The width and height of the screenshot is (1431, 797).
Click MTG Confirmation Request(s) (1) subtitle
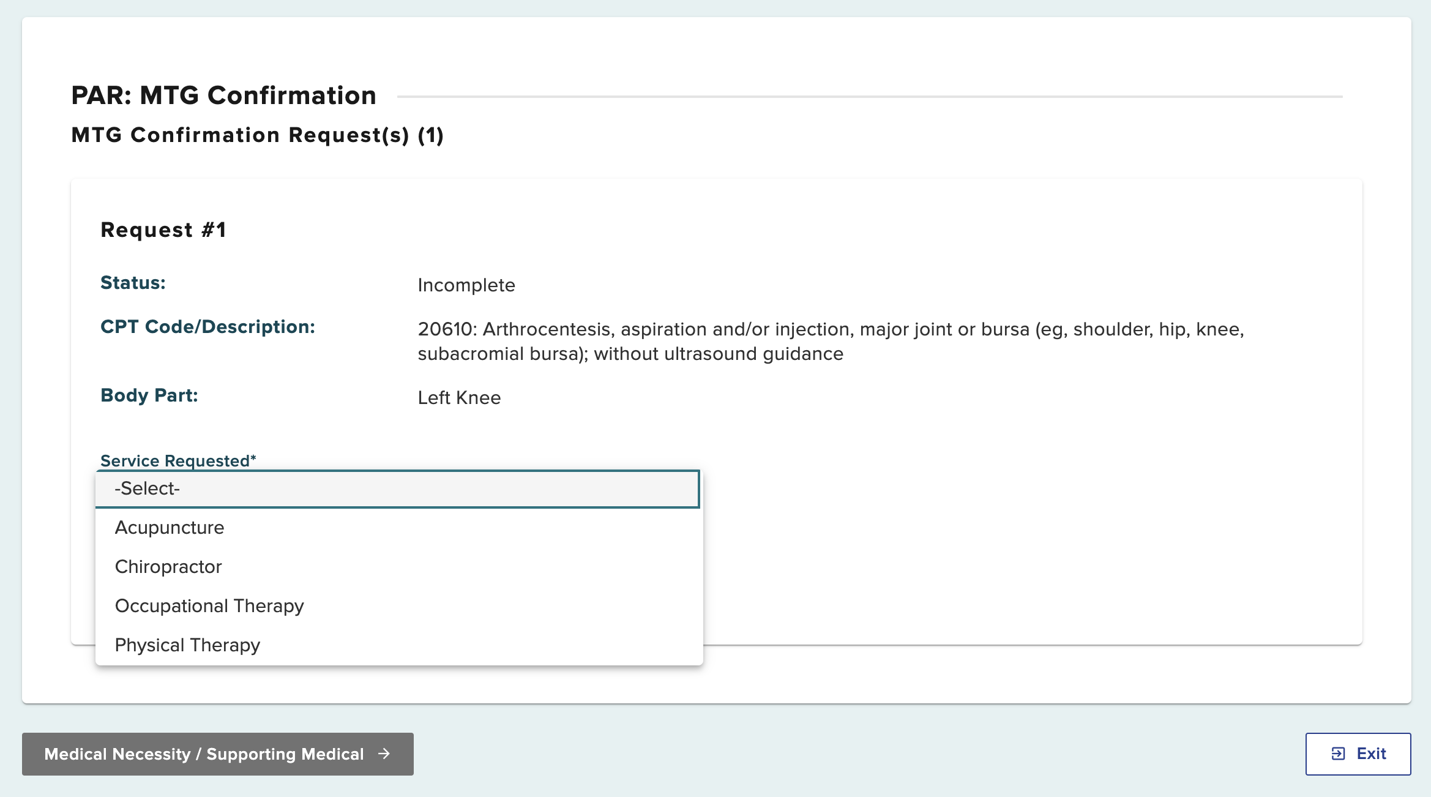258,135
